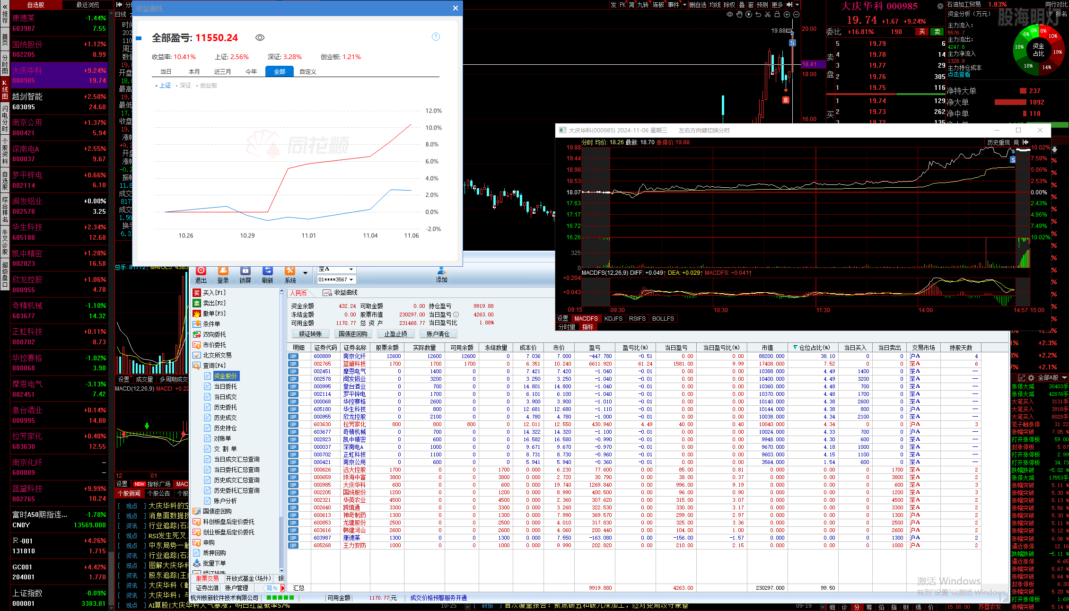Open dropdown arrow at end of top chart toolbar
The image size is (1069, 611).
click(x=797, y=5)
